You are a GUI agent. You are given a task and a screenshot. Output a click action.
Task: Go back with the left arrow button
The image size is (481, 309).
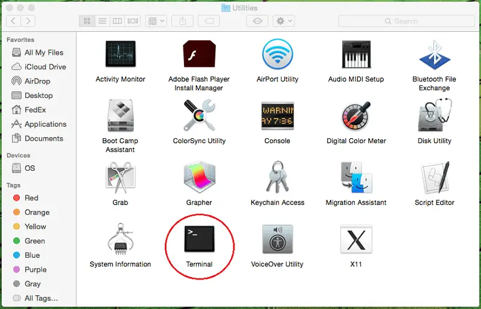pyautogui.click(x=13, y=21)
